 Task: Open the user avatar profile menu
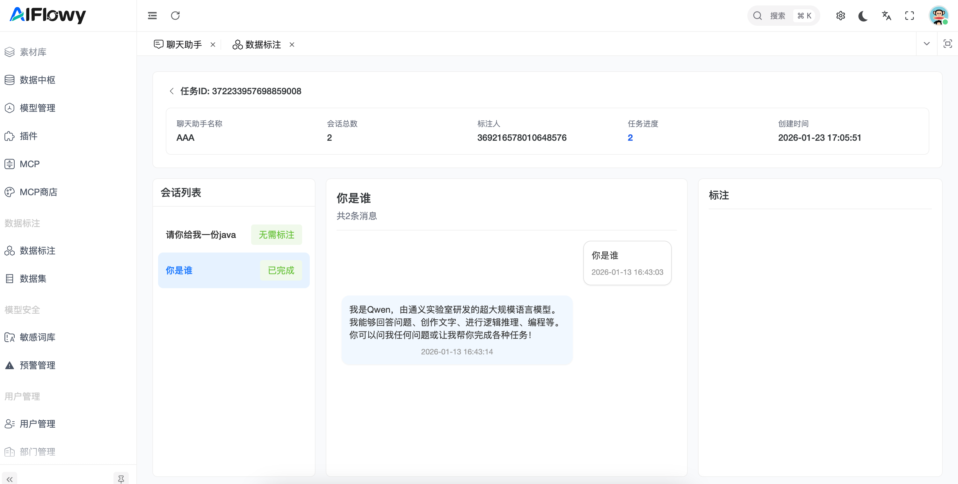(938, 16)
